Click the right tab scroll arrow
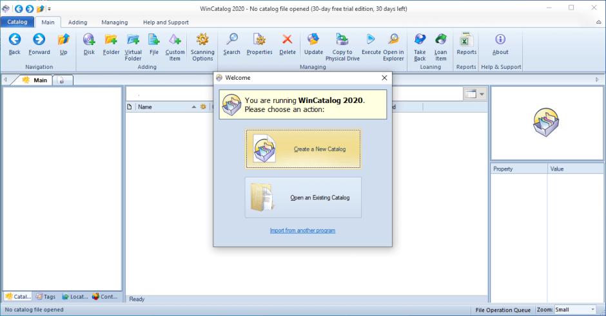This screenshot has height=316, width=606. 597,79
